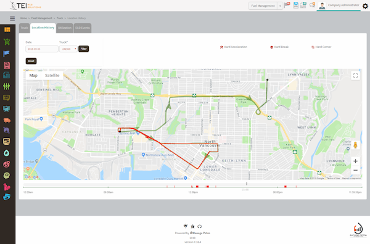Open the blue flag sidebar icon
The image size is (370, 244).
pos(7,54)
